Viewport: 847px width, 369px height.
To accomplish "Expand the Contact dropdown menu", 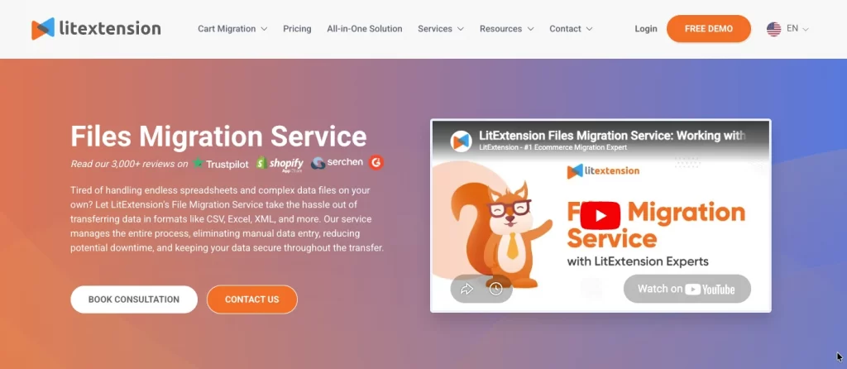I will 571,29.
